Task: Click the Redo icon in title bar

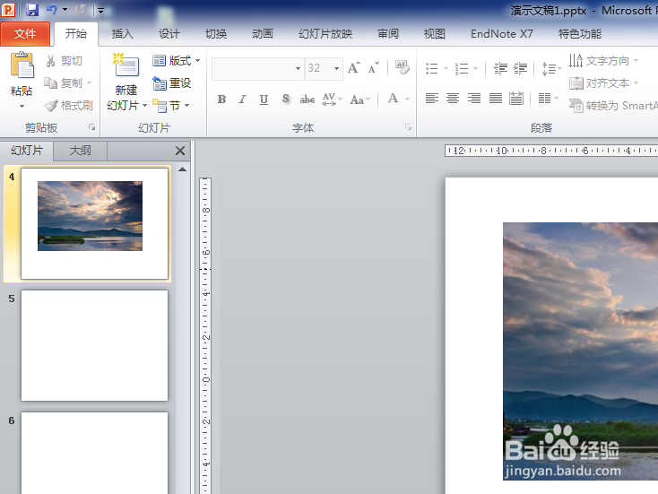Action: click(x=81, y=9)
